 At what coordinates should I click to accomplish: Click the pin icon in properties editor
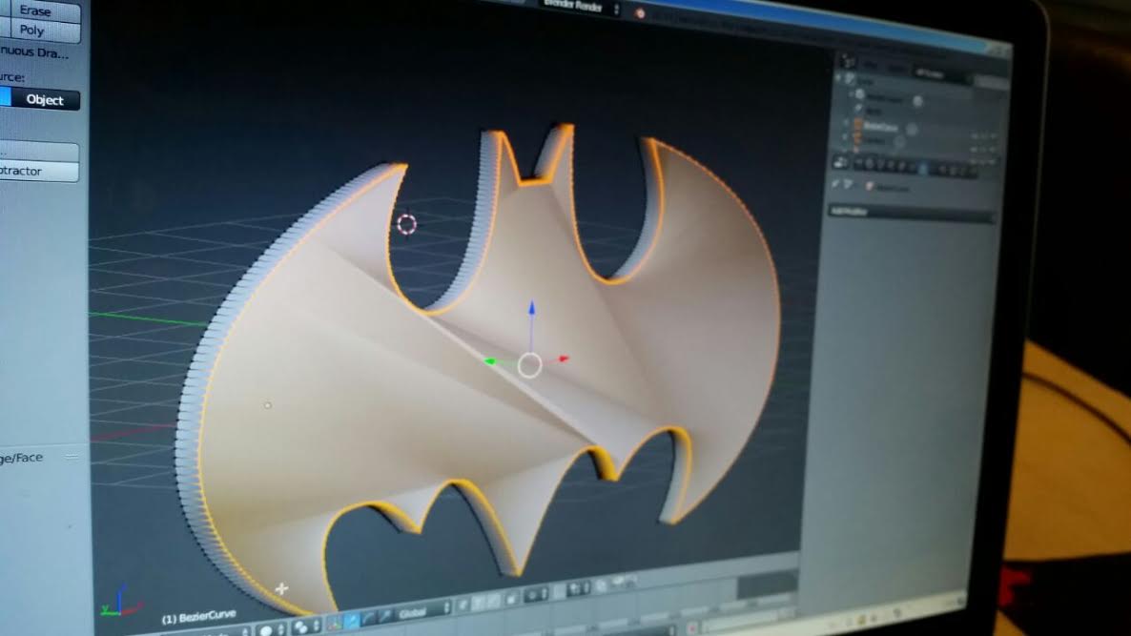point(836,184)
